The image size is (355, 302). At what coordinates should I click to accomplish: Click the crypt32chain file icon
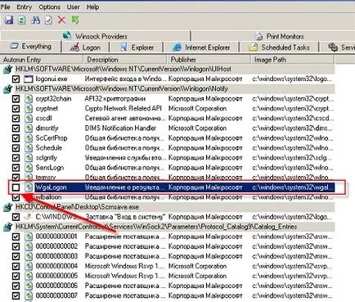29,99
